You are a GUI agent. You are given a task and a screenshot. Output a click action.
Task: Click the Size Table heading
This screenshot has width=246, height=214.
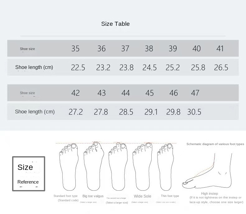[x=115, y=24]
